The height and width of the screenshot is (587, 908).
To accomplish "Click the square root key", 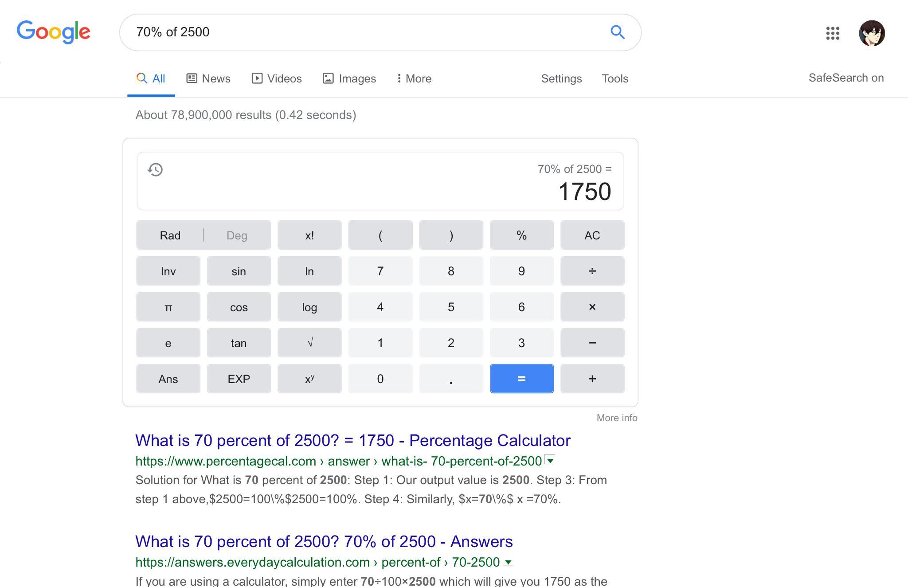I will pyautogui.click(x=309, y=343).
